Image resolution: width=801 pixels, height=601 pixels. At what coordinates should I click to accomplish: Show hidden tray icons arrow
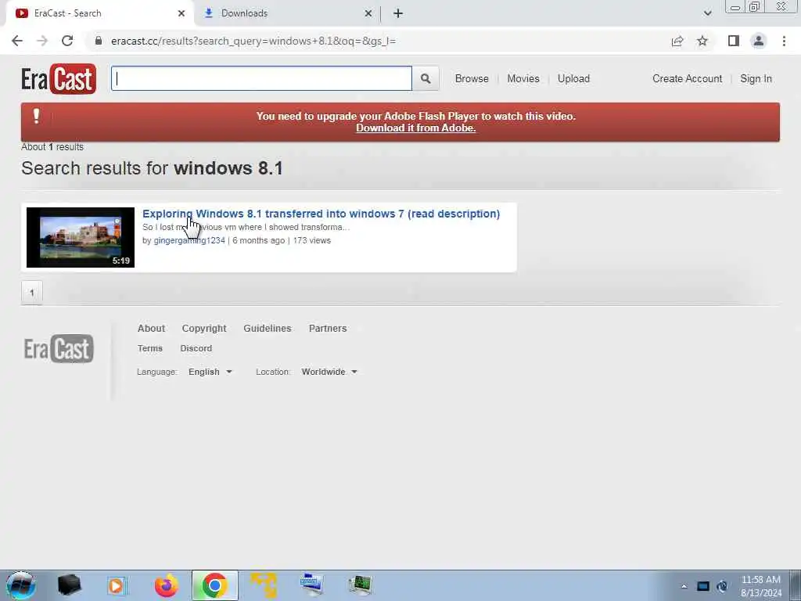pyautogui.click(x=684, y=587)
